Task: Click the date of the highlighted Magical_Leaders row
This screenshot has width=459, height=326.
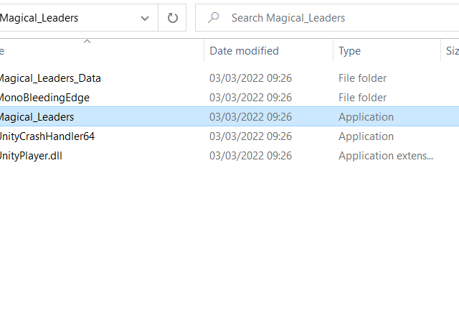Action: pos(250,117)
